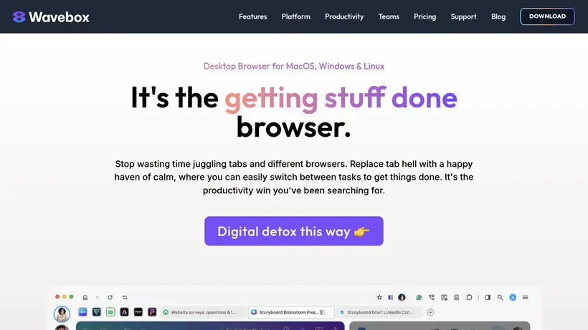Open the Platform menu
Viewport: 588px width, 330px height.
[296, 16]
